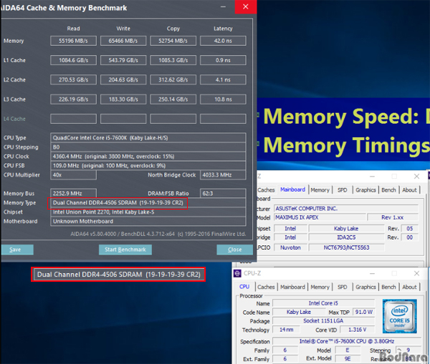Select About tab in upper CPU-Z window

pyautogui.click(x=409, y=190)
